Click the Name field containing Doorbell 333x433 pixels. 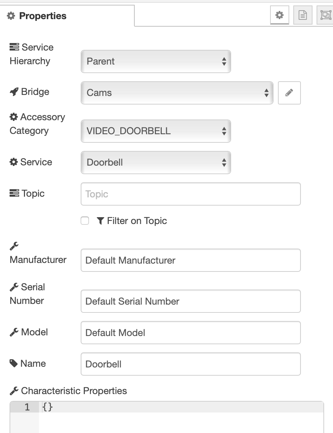pos(191,364)
